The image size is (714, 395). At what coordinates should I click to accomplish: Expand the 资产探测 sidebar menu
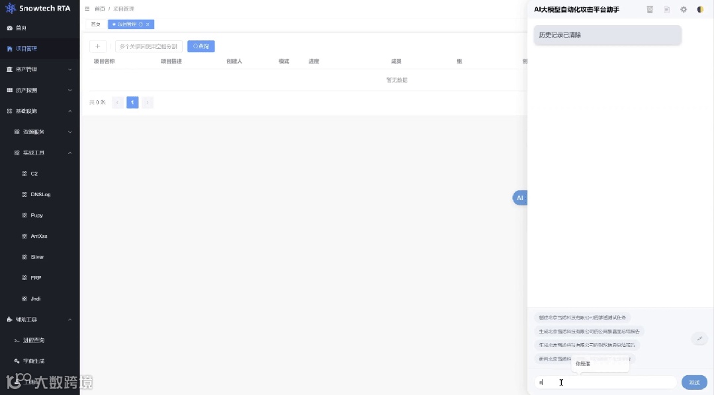tap(40, 90)
